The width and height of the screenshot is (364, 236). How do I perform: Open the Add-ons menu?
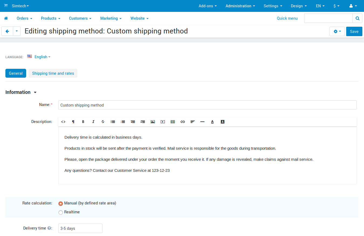click(x=208, y=6)
